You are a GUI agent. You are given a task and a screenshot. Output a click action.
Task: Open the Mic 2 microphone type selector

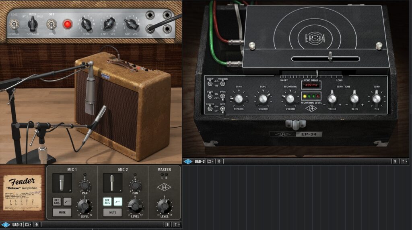coord(113,183)
